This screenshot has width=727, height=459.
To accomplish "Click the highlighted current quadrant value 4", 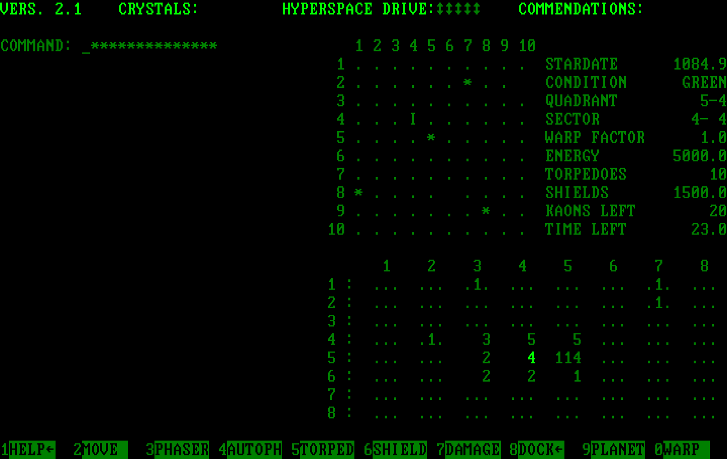I will (531, 358).
